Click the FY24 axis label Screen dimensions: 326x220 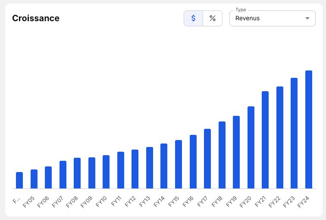click(x=303, y=202)
